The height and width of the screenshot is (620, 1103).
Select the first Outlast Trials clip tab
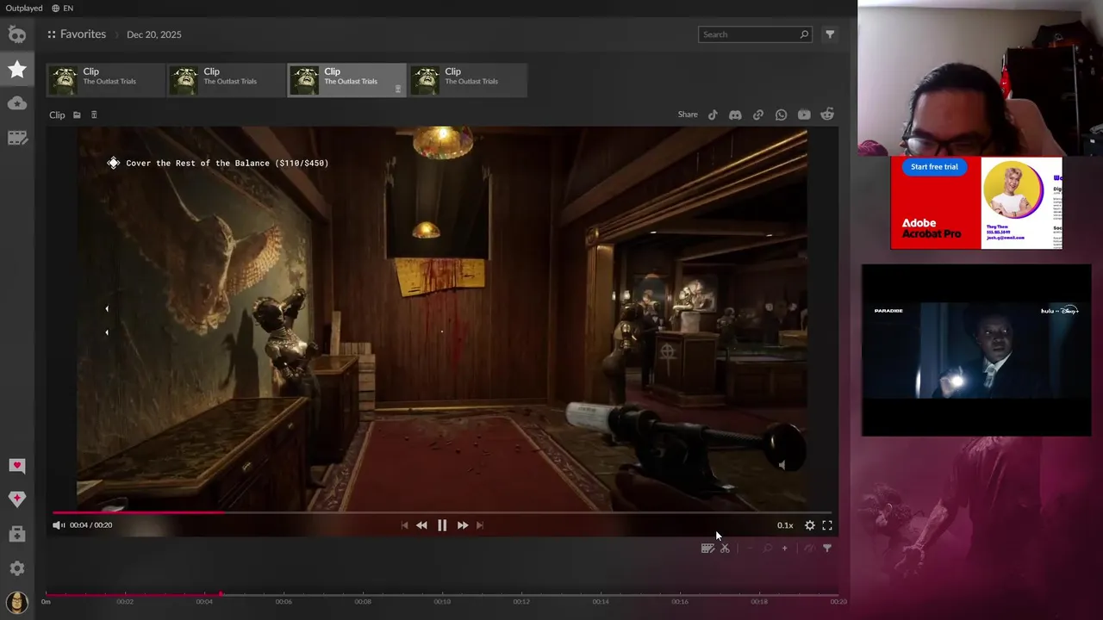[x=106, y=80]
